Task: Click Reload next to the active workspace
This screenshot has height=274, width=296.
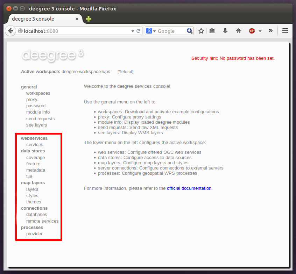Action: 125,72
